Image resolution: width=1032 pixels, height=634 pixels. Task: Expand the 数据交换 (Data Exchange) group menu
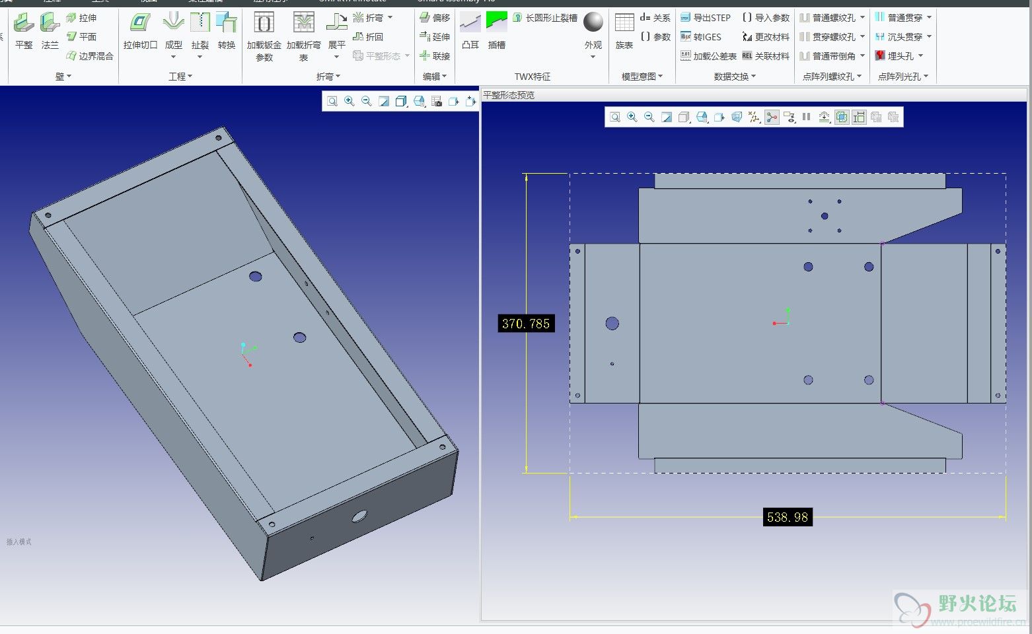735,77
